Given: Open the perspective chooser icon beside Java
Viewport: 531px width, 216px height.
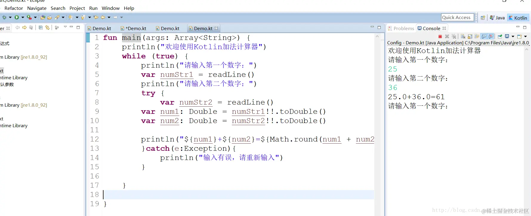Looking at the screenshot, I should pyautogui.click(x=483, y=18).
